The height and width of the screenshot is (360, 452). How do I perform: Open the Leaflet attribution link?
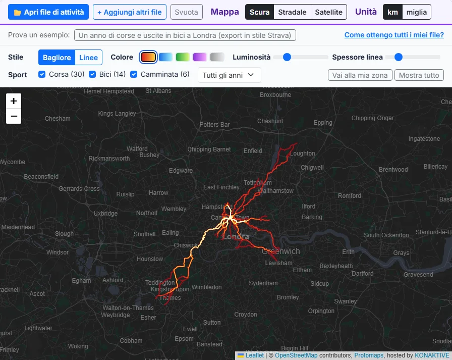pyautogui.click(x=254, y=355)
